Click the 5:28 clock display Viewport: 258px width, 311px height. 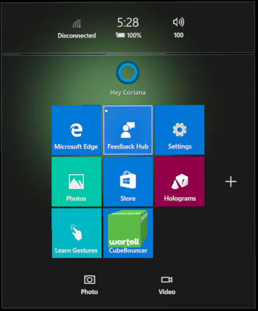pos(128,23)
